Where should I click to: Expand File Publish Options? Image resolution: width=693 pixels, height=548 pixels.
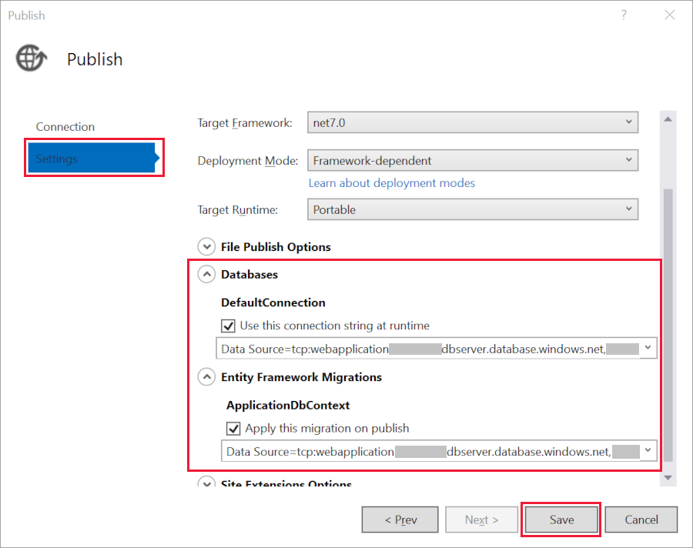(206, 246)
